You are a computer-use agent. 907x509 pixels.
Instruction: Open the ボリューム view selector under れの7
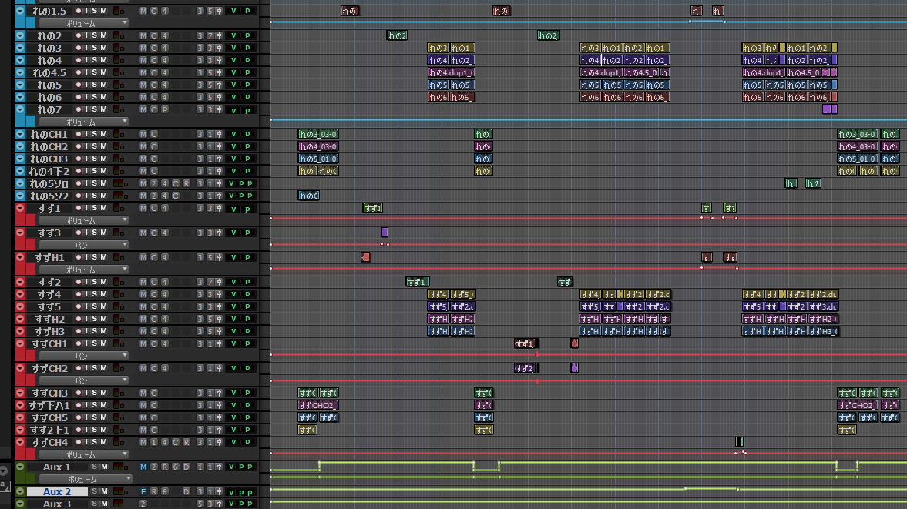83,122
